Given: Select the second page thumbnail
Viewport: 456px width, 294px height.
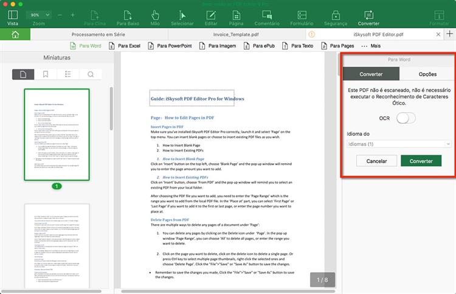Looking at the screenshot, I should [x=57, y=246].
